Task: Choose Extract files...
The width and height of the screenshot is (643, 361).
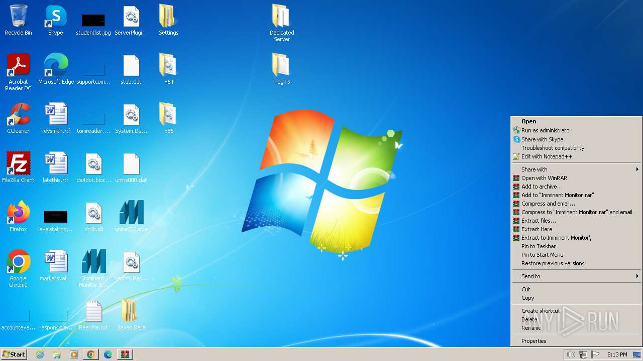Action: [x=576, y=221]
